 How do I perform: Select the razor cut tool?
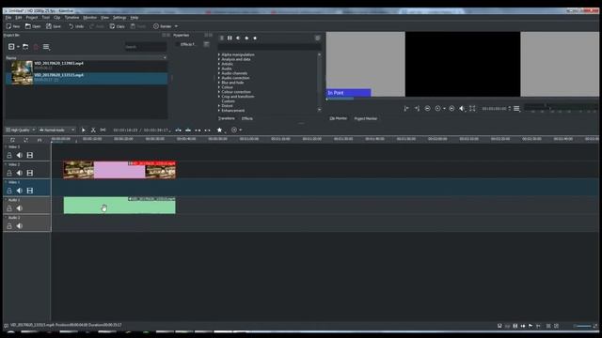coord(93,130)
